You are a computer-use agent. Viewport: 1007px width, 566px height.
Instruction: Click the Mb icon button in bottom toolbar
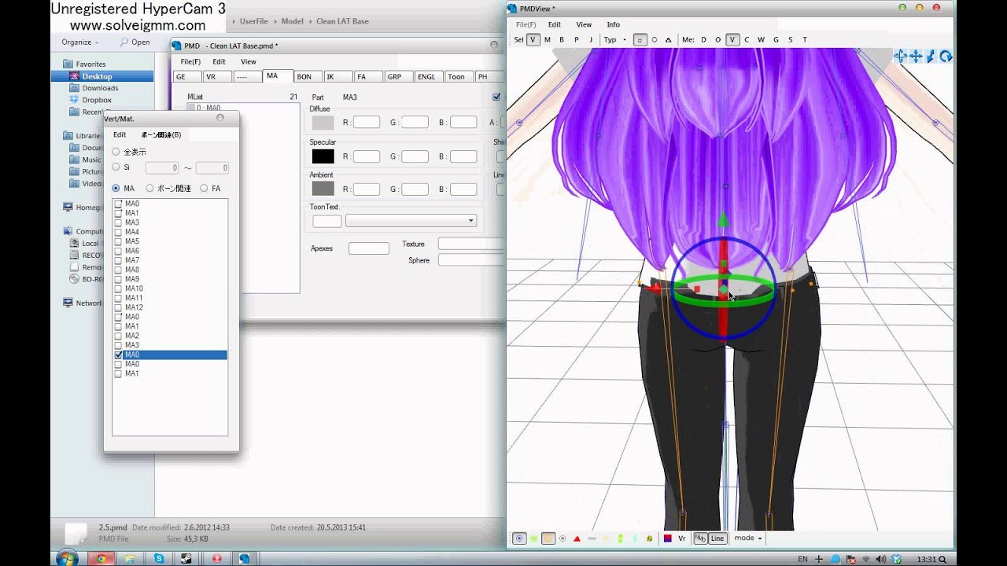[x=700, y=538]
